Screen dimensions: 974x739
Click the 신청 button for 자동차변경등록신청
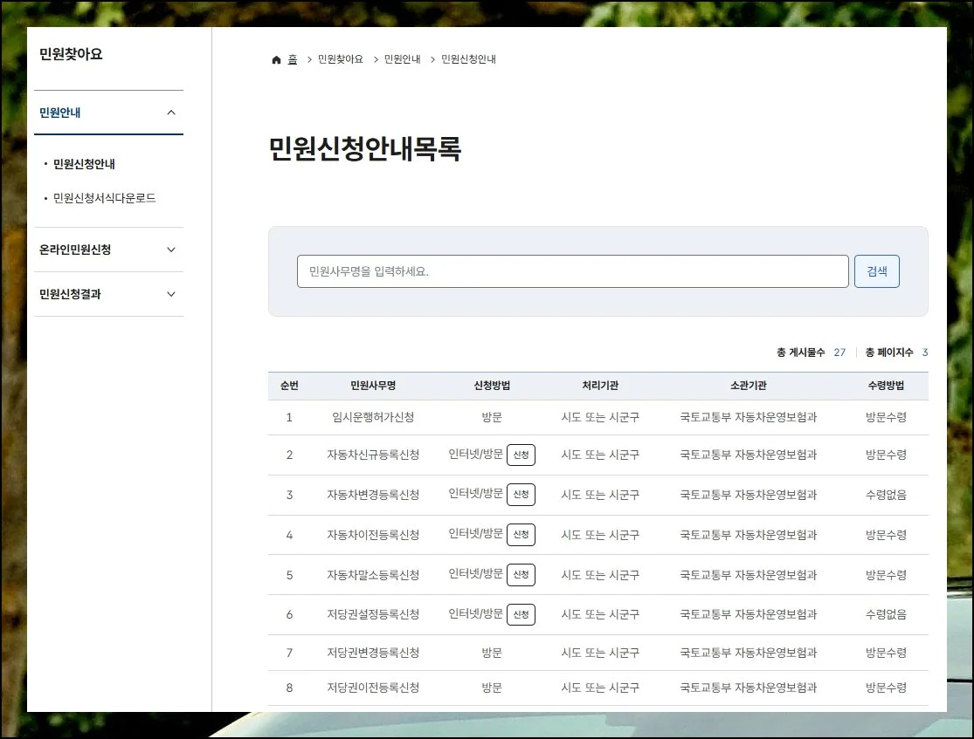click(522, 495)
